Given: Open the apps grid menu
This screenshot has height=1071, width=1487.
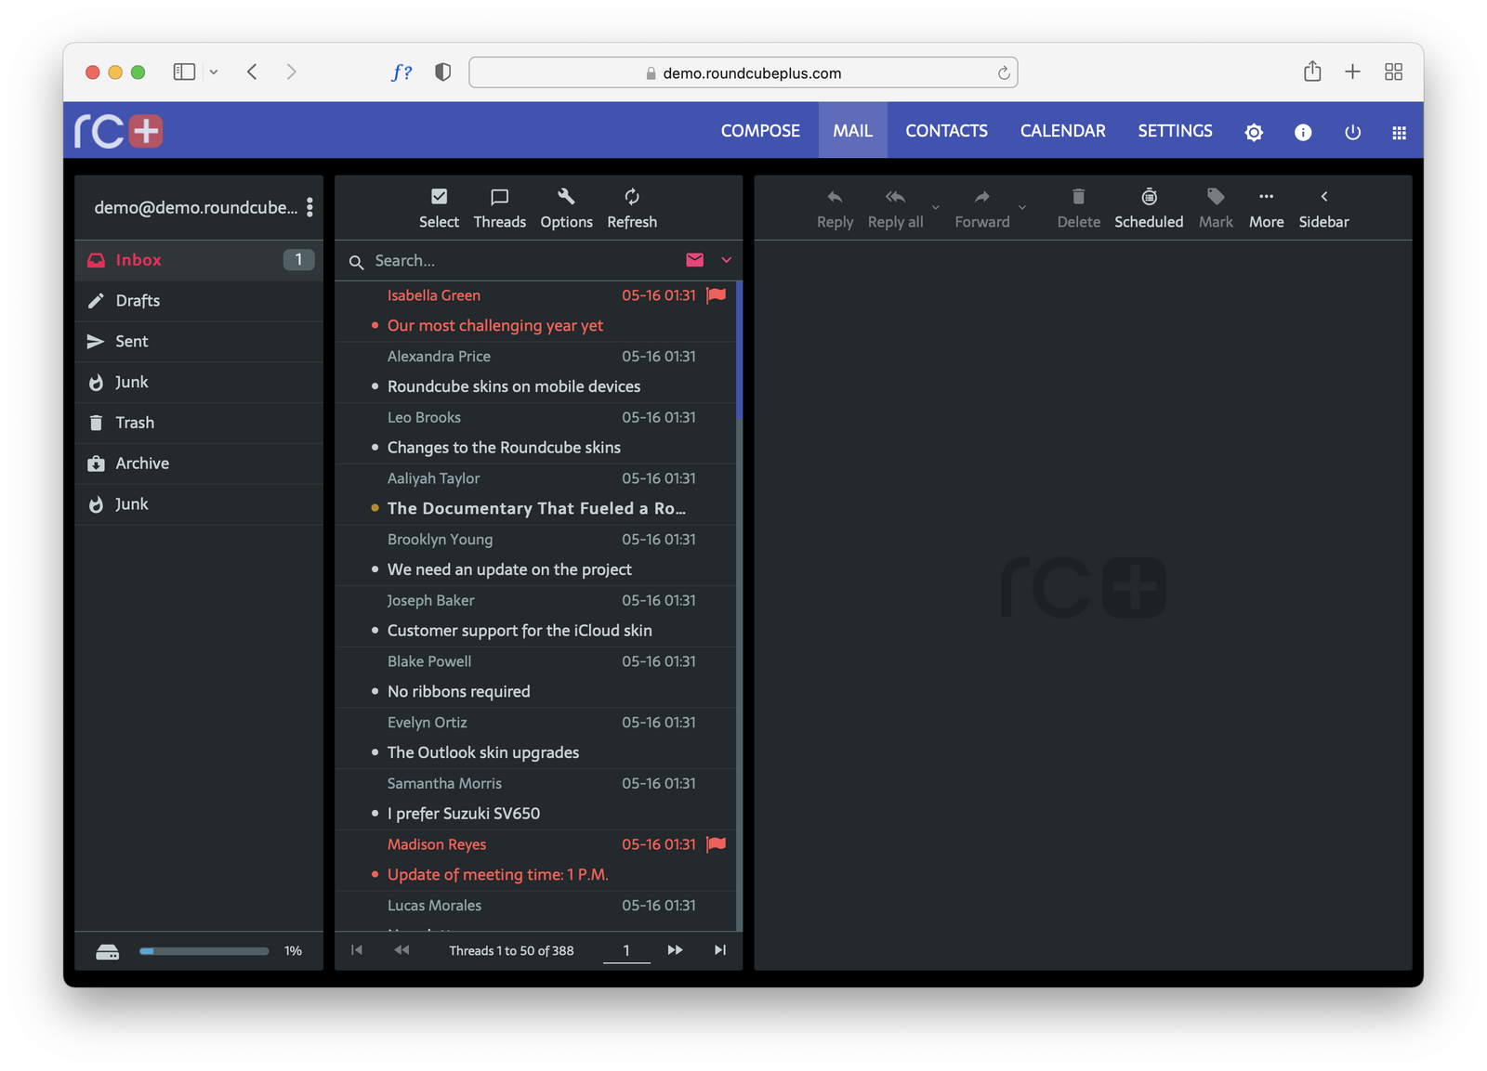Looking at the screenshot, I should [x=1399, y=132].
